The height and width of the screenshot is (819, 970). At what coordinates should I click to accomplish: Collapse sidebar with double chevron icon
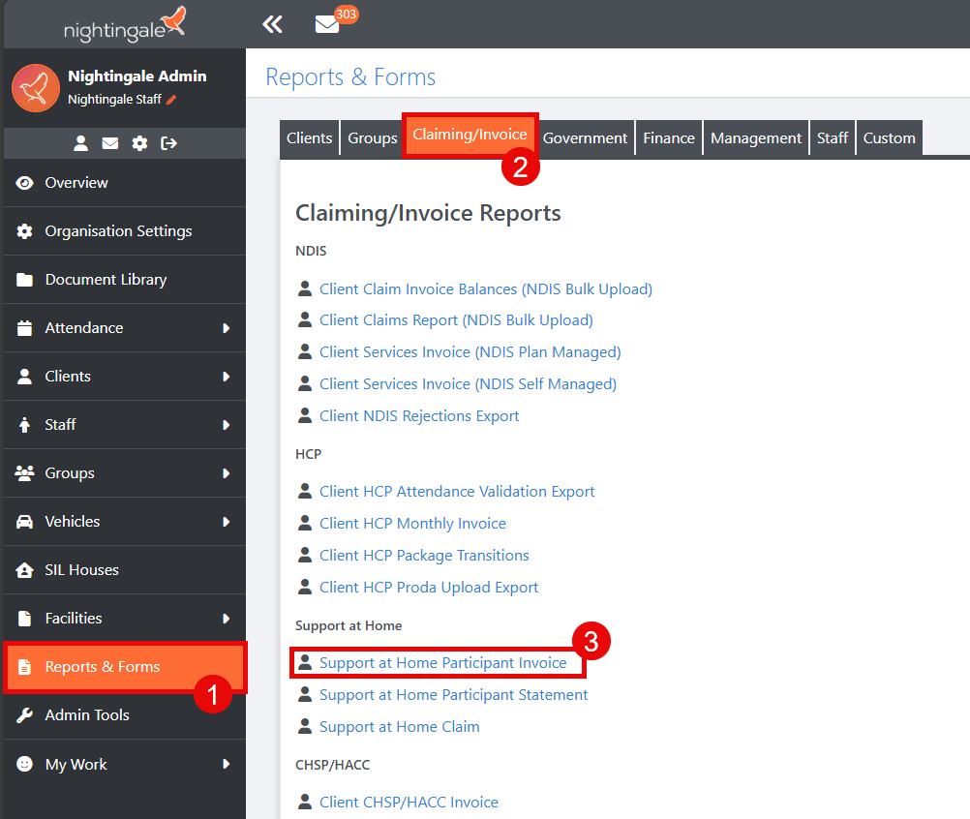272,24
